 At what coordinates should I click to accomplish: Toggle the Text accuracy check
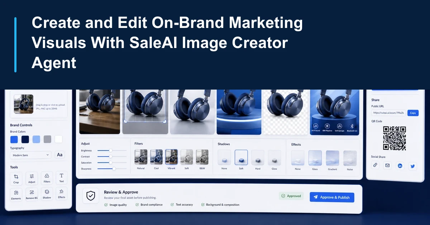(x=182, y=205)
